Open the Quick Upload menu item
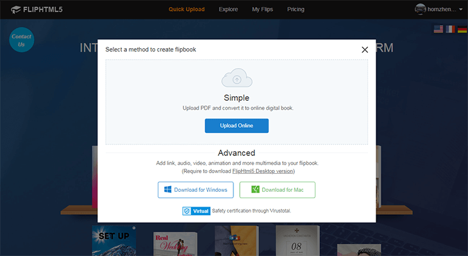 (x=187, y=9)
